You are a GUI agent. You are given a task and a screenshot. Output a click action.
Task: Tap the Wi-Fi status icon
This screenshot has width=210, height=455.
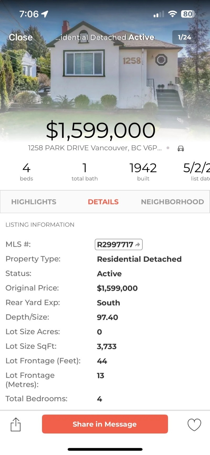click(x=172, y=14)
